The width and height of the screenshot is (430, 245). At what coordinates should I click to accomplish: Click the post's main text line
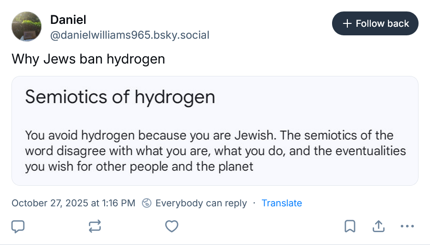point(88,59)
